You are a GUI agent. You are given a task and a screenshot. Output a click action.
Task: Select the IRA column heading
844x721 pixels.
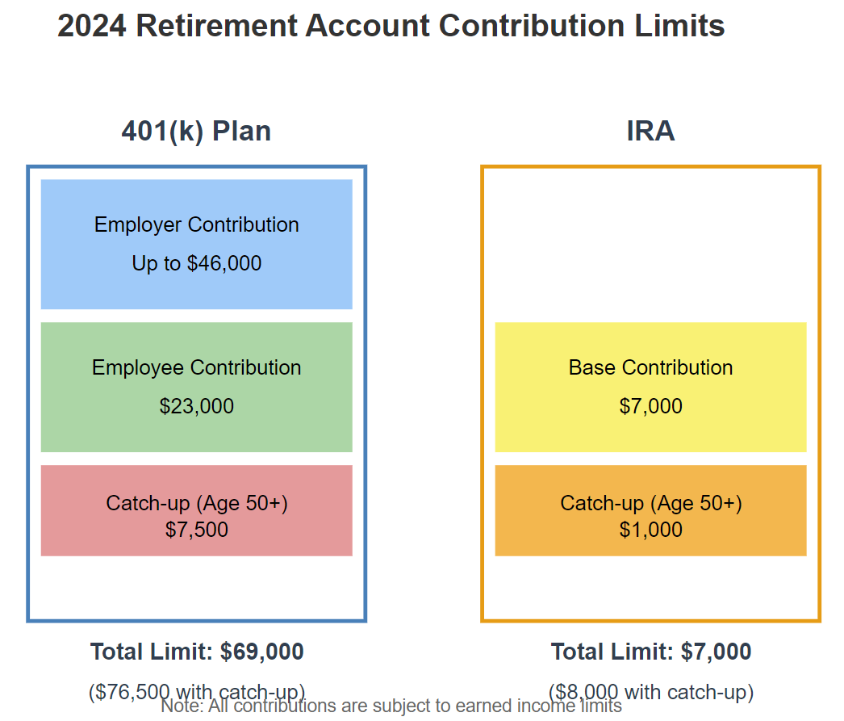pos(650,131)
